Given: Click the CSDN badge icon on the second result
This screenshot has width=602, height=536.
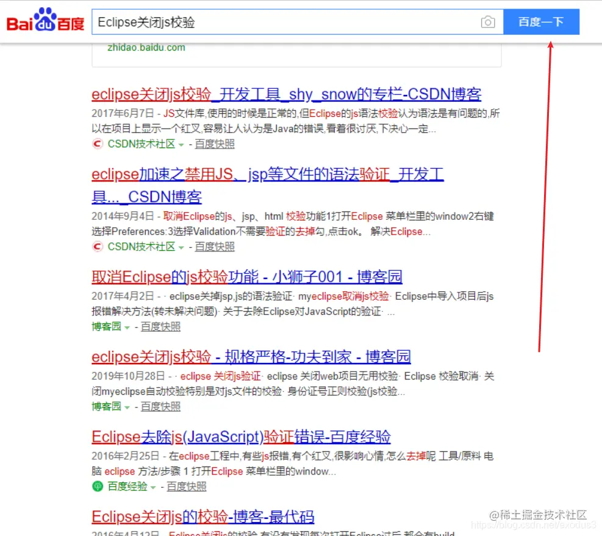Looking at the screenshot, I should pyautogui.click(x=97, y=248).
